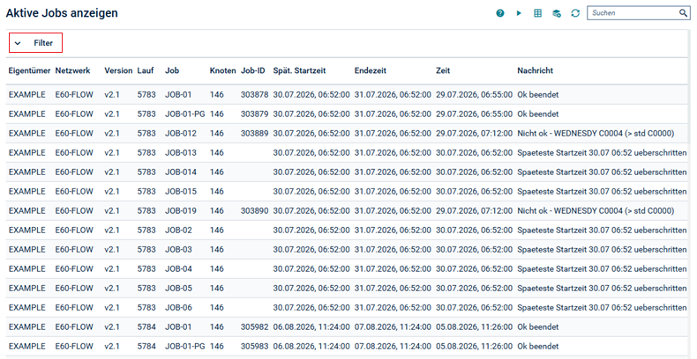
Task: Click job name JOB-015
Action: coord(181,192)
